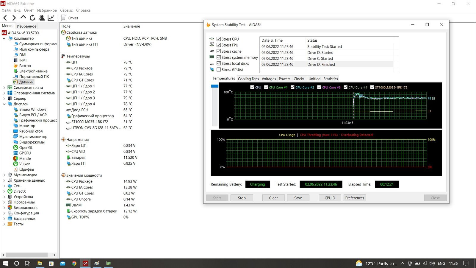Click the Preferences button
This screenshot has width=476, height=268.
(355, 198)
